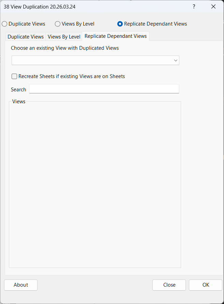Switch to the Duplicate Views tab
Image resolution: width=224 pixels, height=304 pixels.
click(26, 36)
